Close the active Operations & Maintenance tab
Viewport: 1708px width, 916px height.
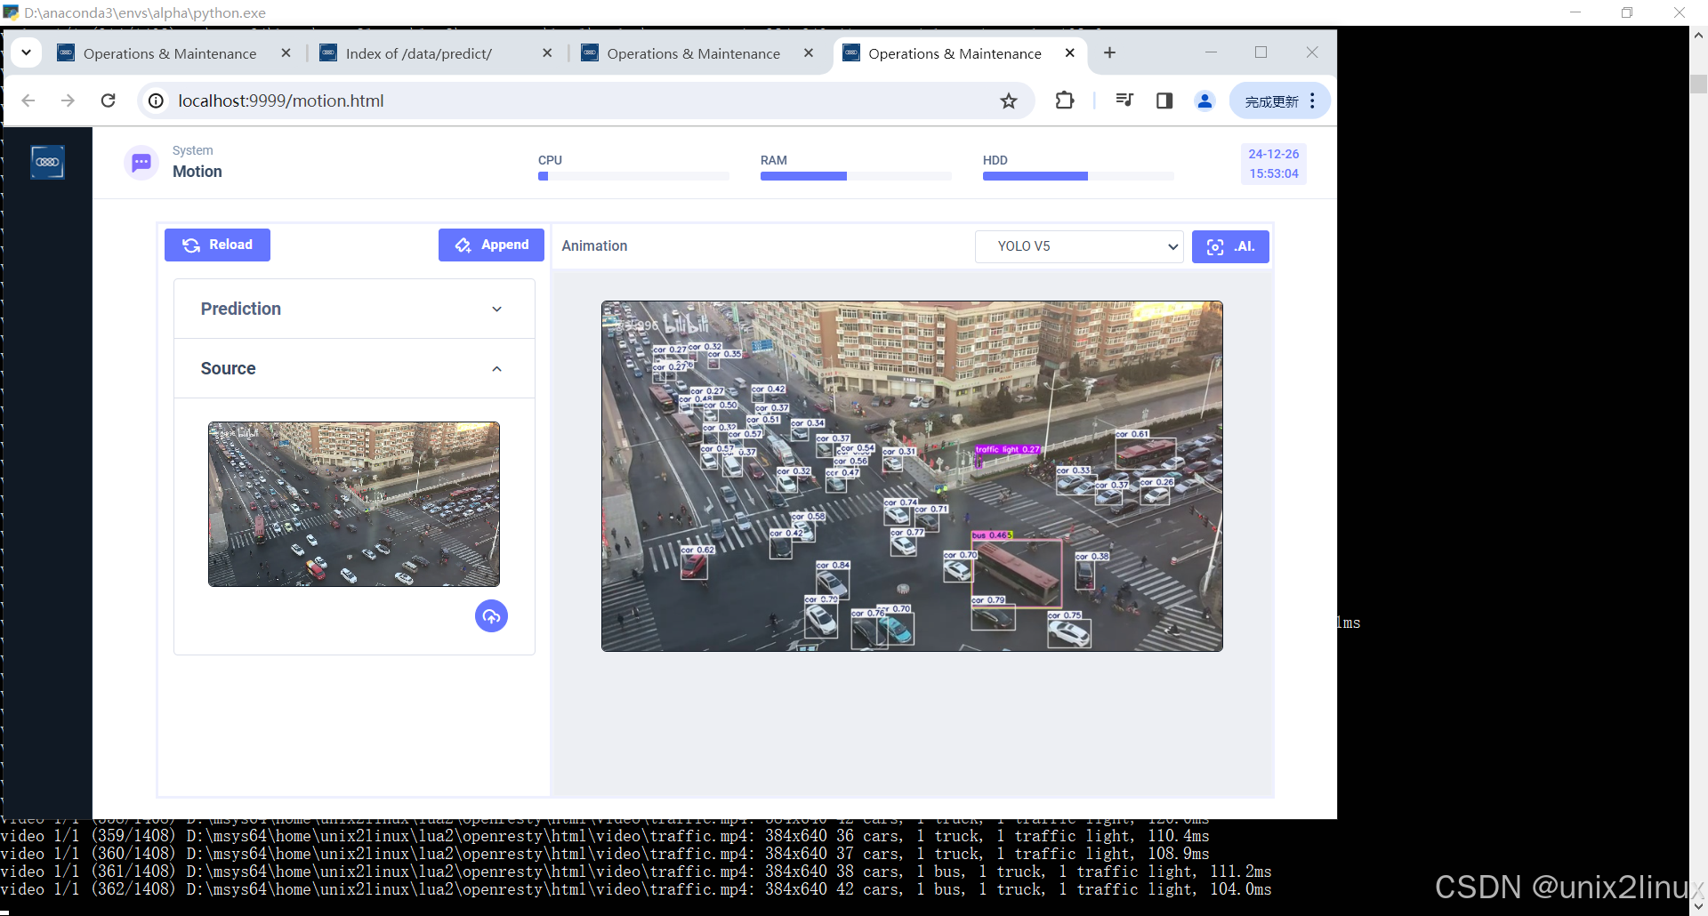pos(1069,52)
